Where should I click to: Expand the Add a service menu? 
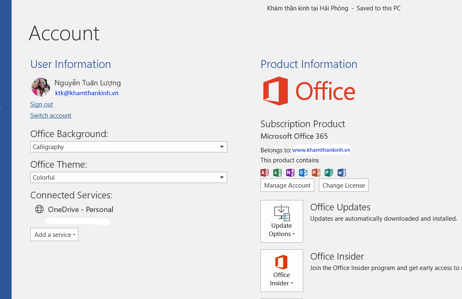[x=54, y=234]
